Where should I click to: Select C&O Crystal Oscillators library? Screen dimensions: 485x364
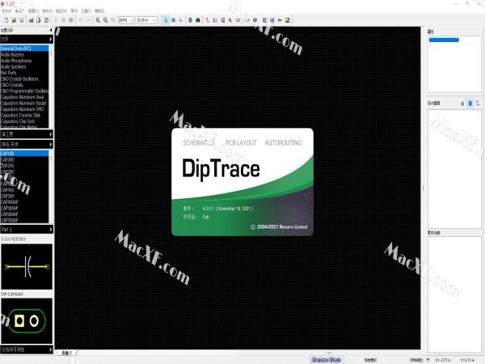[24, 79]
